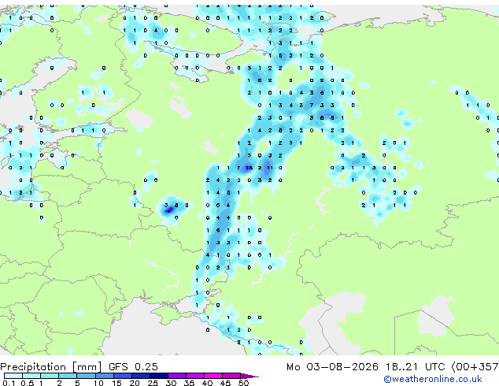Select the 0.5–1 mm legend color swatch
This screenshot has width=499, height=386.
pos(31,376)
